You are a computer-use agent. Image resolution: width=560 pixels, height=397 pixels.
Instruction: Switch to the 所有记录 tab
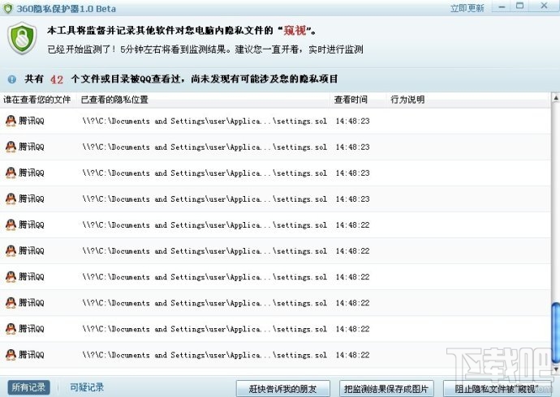28,387
